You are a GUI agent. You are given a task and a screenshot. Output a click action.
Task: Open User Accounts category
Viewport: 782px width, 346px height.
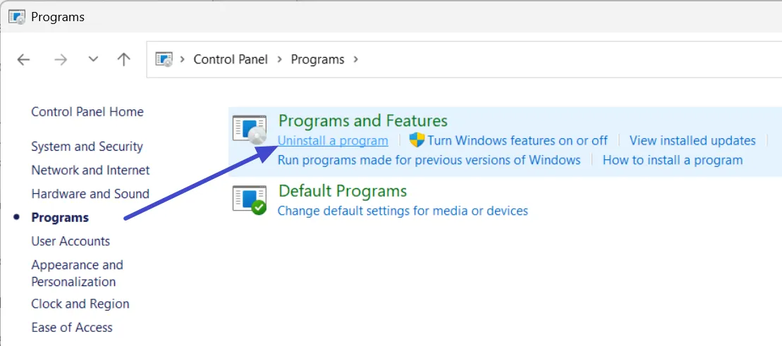pyautogui.click(x=71, y=241)
